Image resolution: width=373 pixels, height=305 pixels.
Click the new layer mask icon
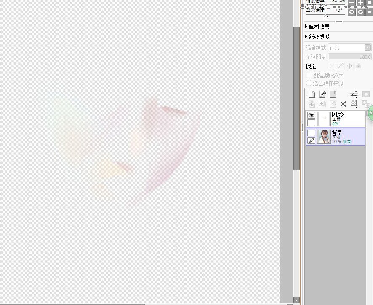coord(366,94)
